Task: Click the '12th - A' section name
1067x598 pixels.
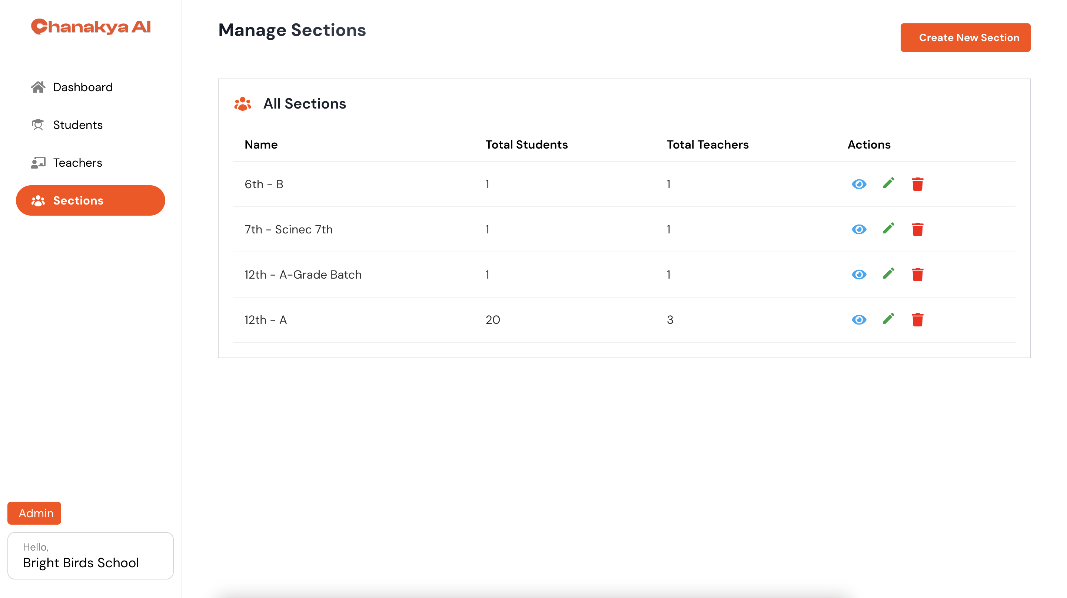Action: click(266, 319)
